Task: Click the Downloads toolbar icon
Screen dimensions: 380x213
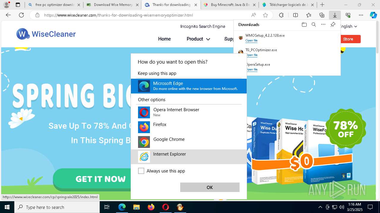Action: (x=335, y=15)
